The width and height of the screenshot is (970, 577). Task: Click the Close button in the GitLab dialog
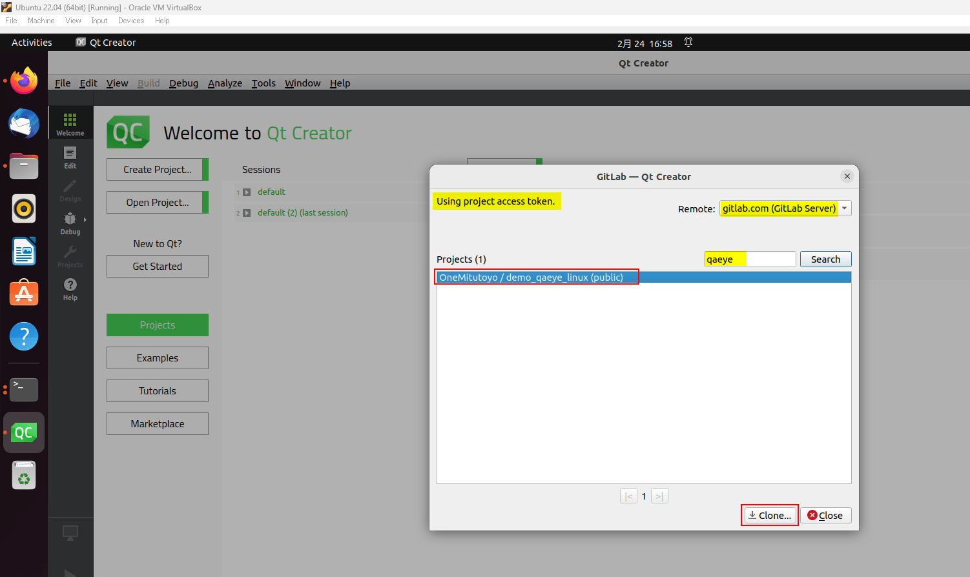pyautogui.click(x=826, y=515)
